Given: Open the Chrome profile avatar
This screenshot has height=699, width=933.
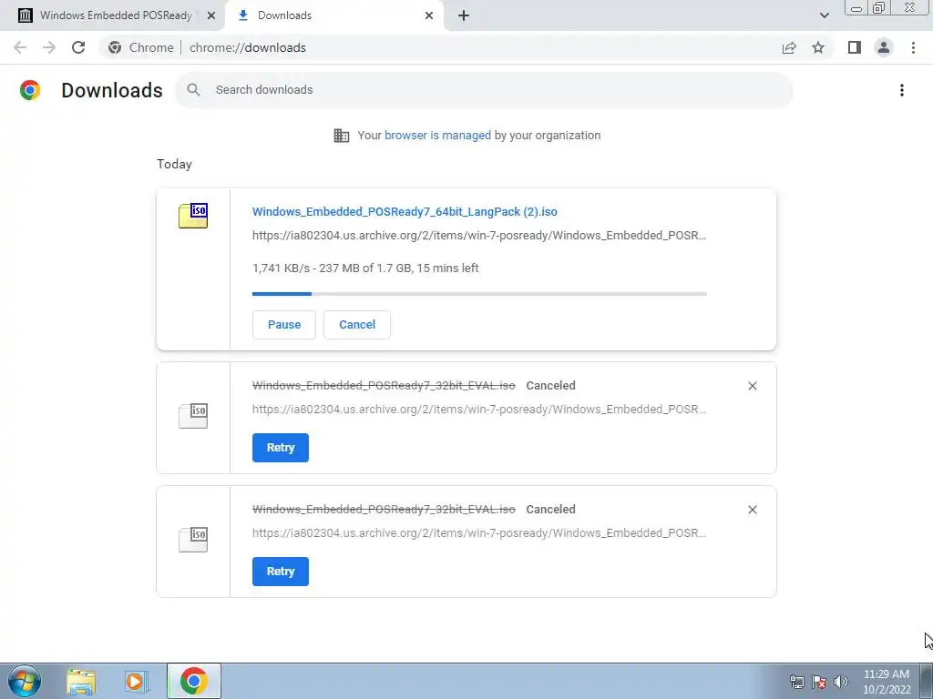Looking at the screenshot, I should pos(884,47).
